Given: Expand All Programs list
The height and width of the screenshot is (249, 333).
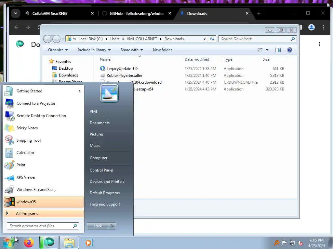Looking at the screenshot, I should tap(44, 214).
